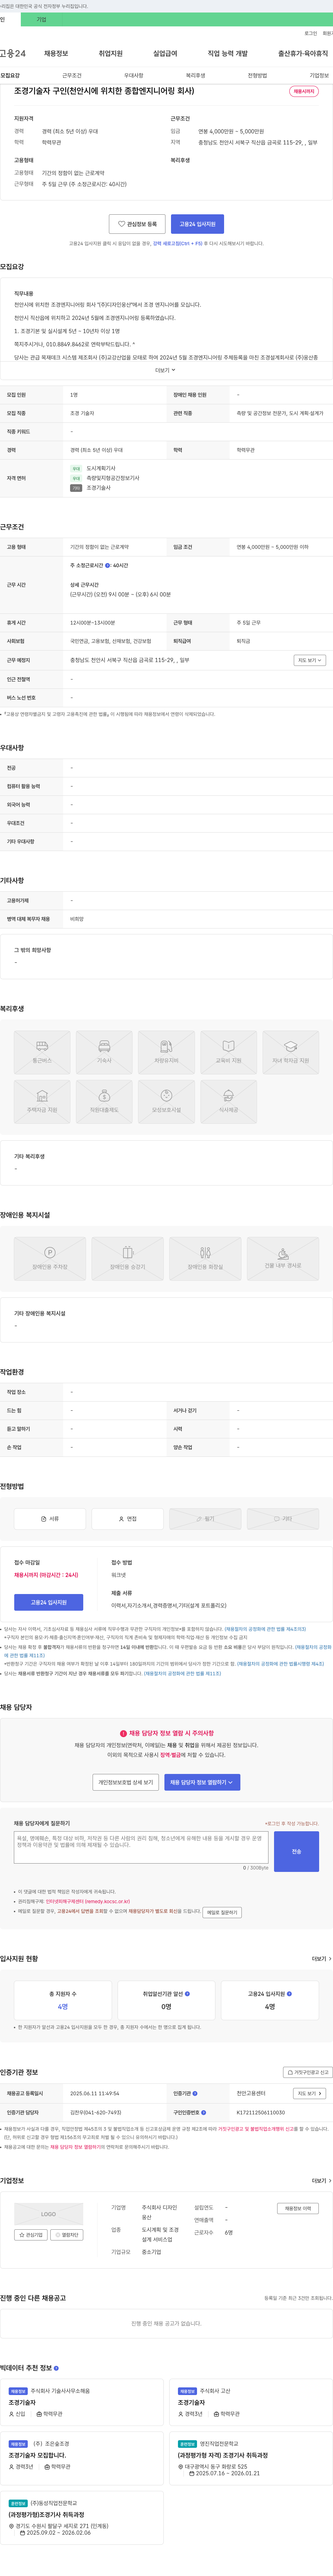Open 개인정보보호법 상세 보기
333x2576 pixels.
[126, 1782]
